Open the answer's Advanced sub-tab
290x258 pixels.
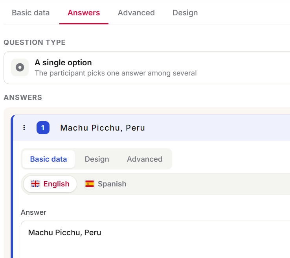(x=145, y=159)
